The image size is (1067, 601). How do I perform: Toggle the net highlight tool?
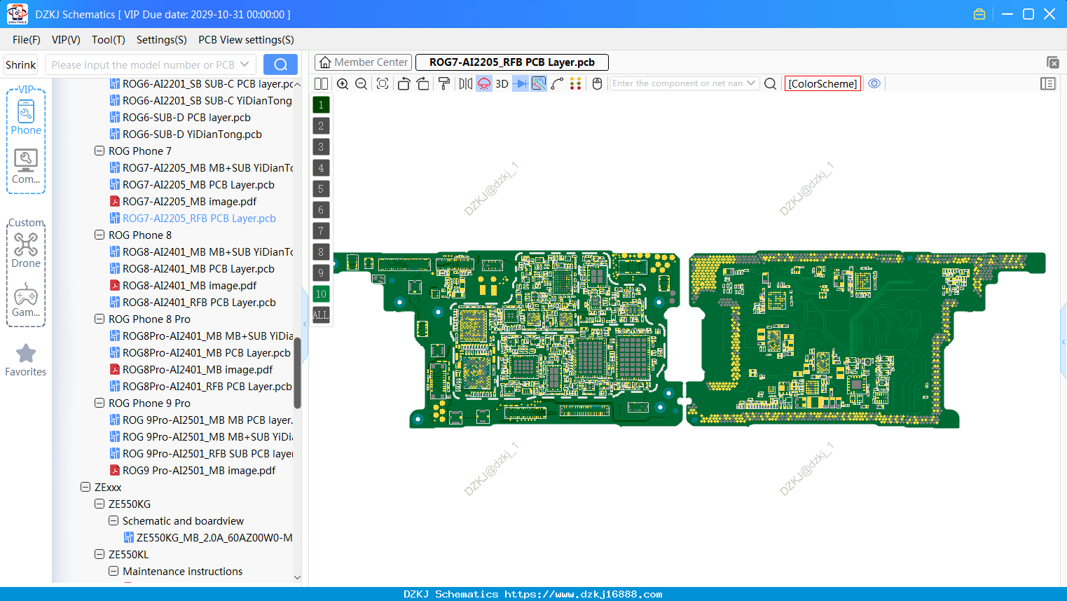pyautogui.click(x=539, y=83)
